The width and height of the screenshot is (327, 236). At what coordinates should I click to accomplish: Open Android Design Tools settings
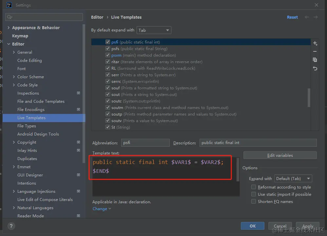point(38,134)
